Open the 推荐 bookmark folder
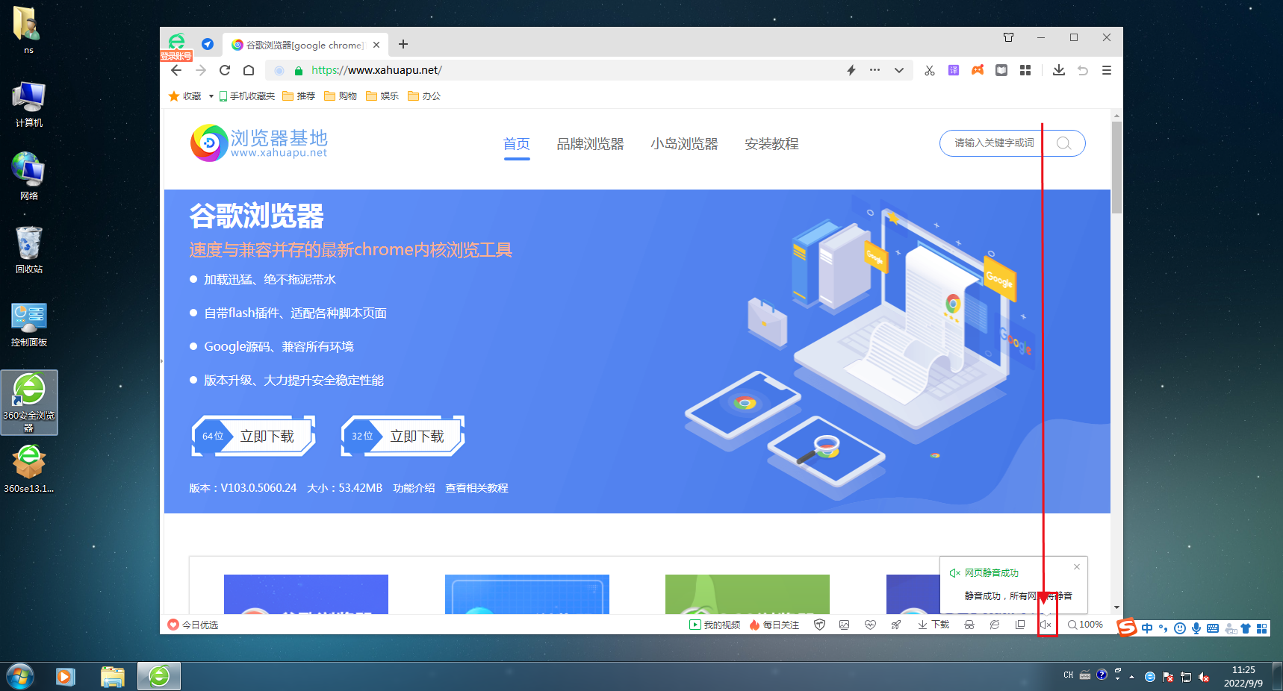1283x691 pixels. [299, 96]
